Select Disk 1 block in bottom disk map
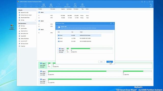Image resolution: width=163 pixels, height=91 pixels. 43,65
